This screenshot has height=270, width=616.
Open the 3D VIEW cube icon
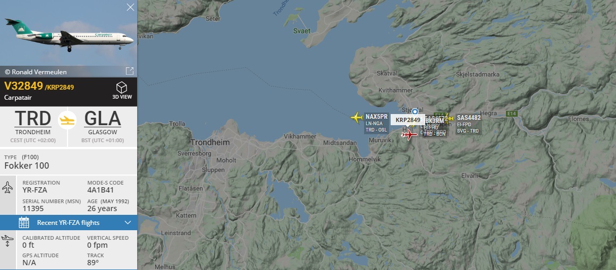[x=122, y=88]
